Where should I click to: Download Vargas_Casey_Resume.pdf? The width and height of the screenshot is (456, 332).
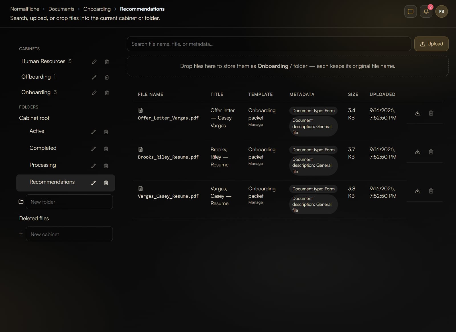(x=418, y=191)
